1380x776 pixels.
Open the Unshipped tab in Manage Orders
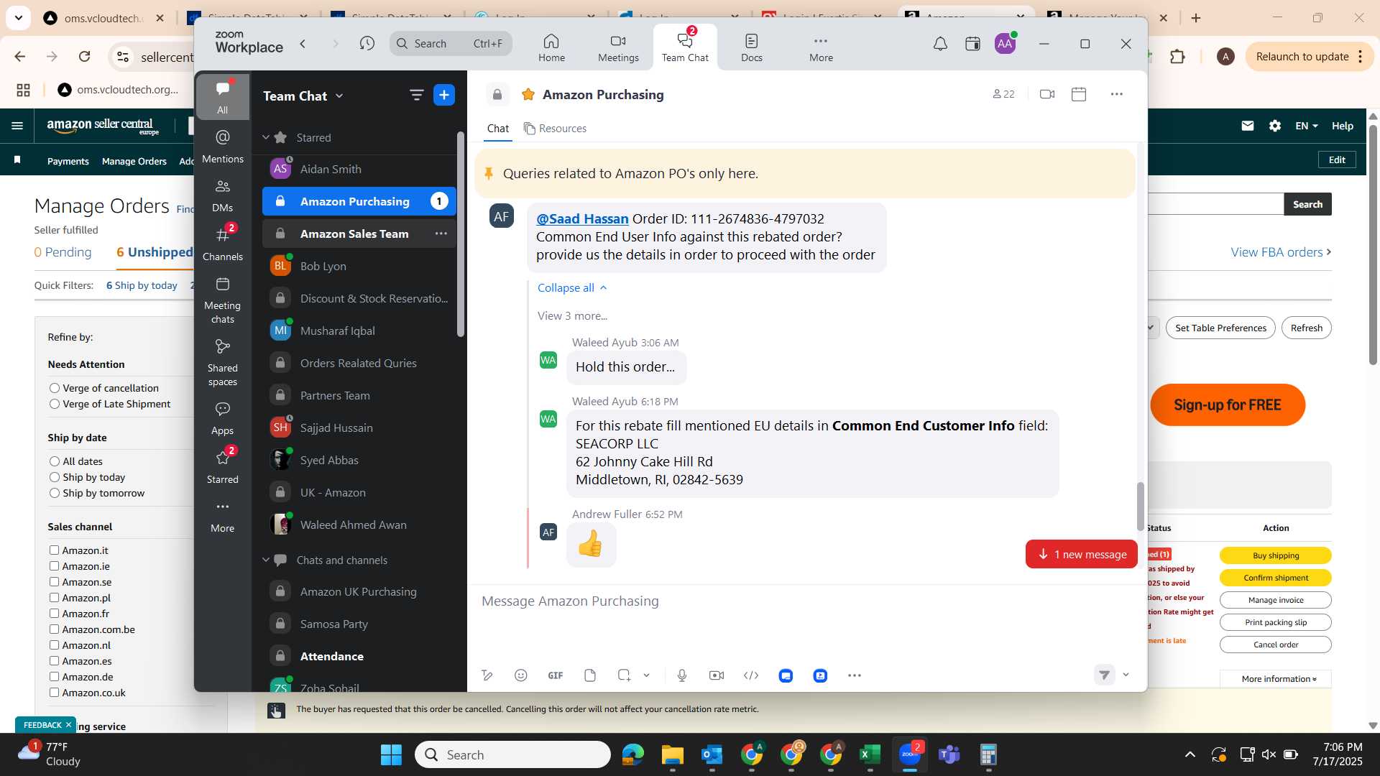155,252
